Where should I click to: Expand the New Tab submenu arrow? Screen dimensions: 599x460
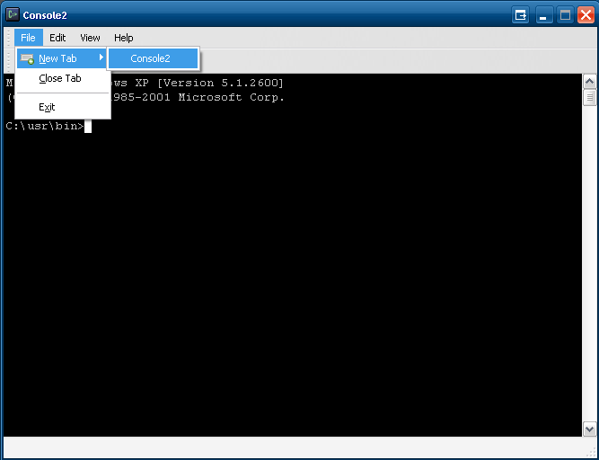[x=101, y=57]
